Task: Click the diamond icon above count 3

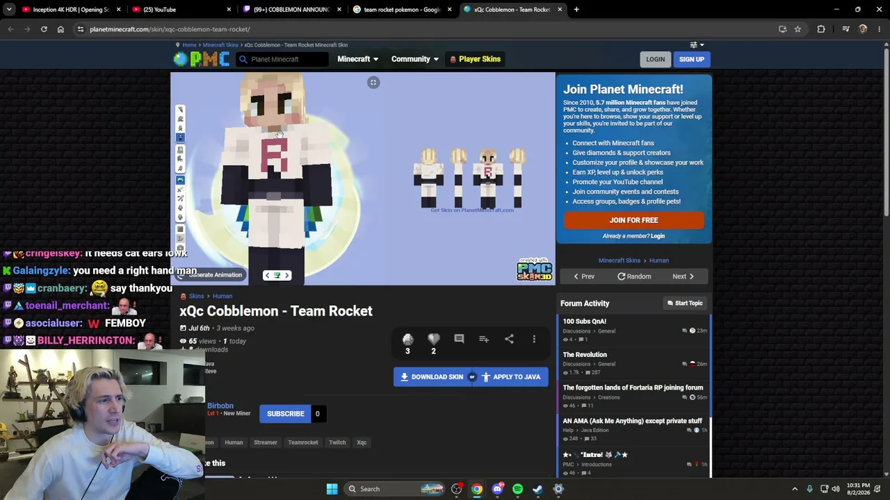Action: (x=407, y=339)
